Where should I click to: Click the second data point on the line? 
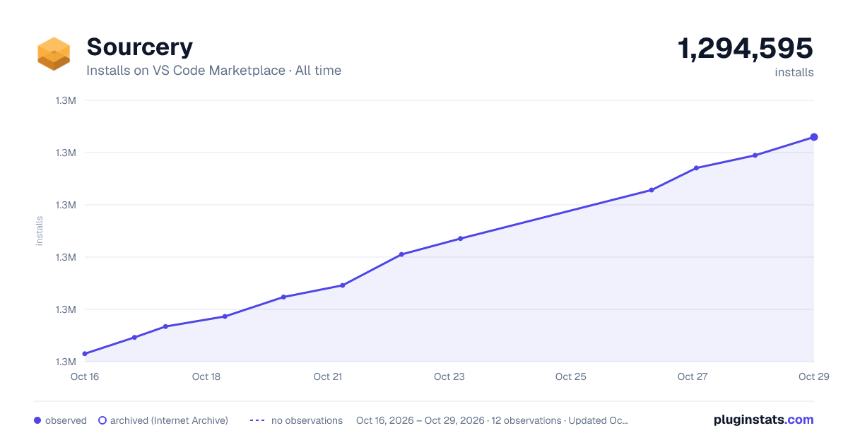tap(134, 338)
